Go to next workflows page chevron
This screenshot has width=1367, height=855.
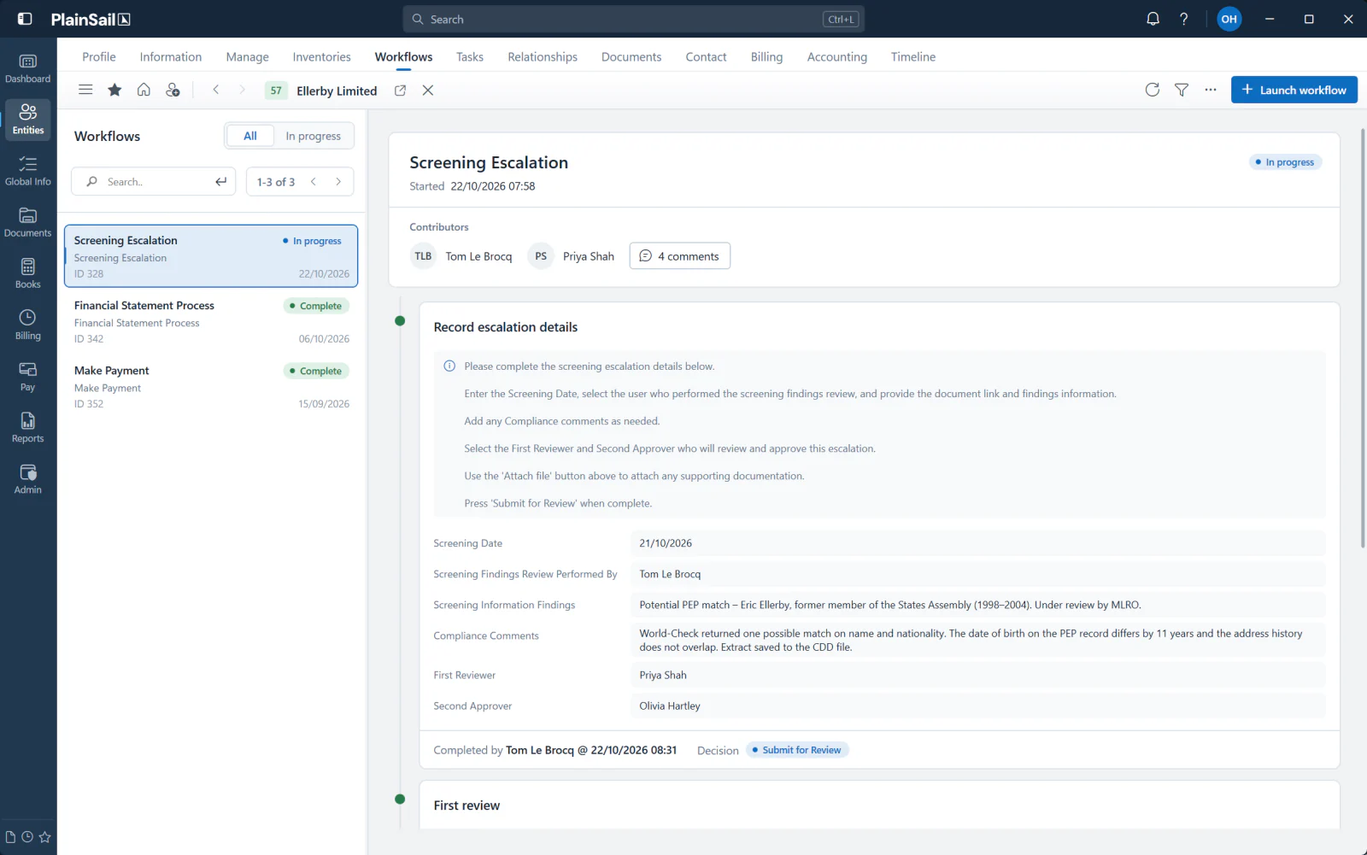pyautogui.click(x=338, y=182)
